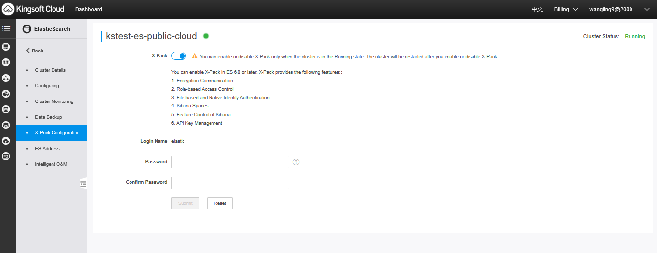Screen dimensions: 657x253
Task: Click the 'Kibana Spaces' feature line
Action: [190, 106]
